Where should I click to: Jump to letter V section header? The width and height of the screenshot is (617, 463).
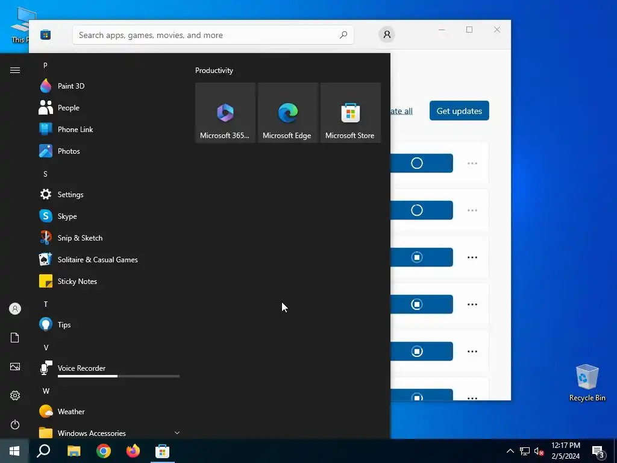point(46,348)
